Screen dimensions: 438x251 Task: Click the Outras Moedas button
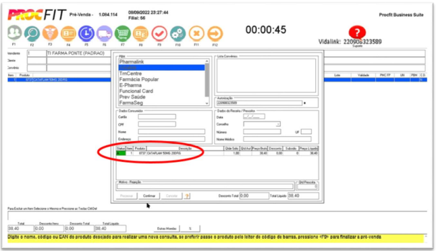(167, 228)
